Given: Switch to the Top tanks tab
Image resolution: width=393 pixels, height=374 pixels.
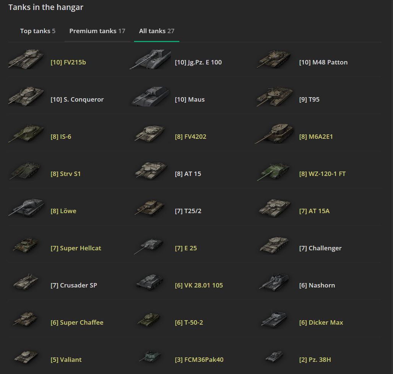Looking at the screenshot, I should [x=37, y=31].
